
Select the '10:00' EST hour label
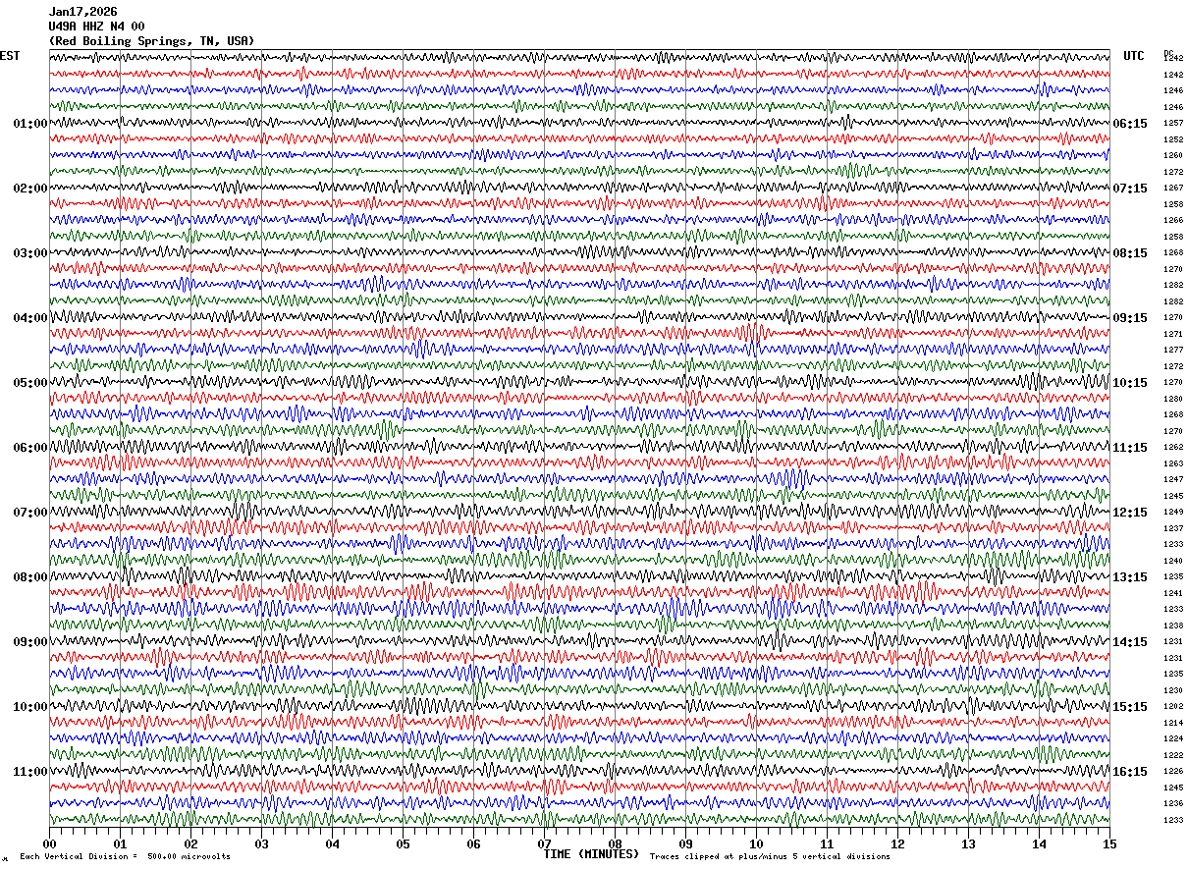30,707
